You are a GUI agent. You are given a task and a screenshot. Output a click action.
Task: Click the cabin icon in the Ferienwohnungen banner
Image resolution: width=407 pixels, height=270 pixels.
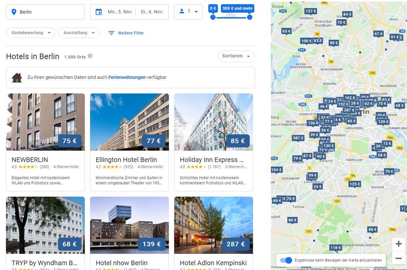tap(17, 78)
